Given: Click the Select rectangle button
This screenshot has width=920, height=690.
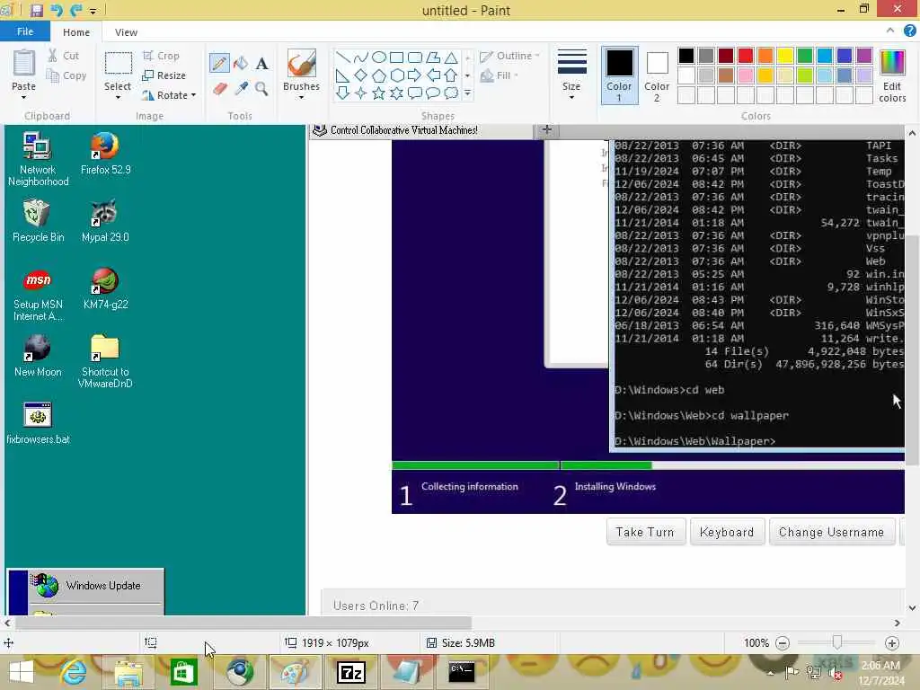Looking at the screenshot, I should tap(118, 70).
